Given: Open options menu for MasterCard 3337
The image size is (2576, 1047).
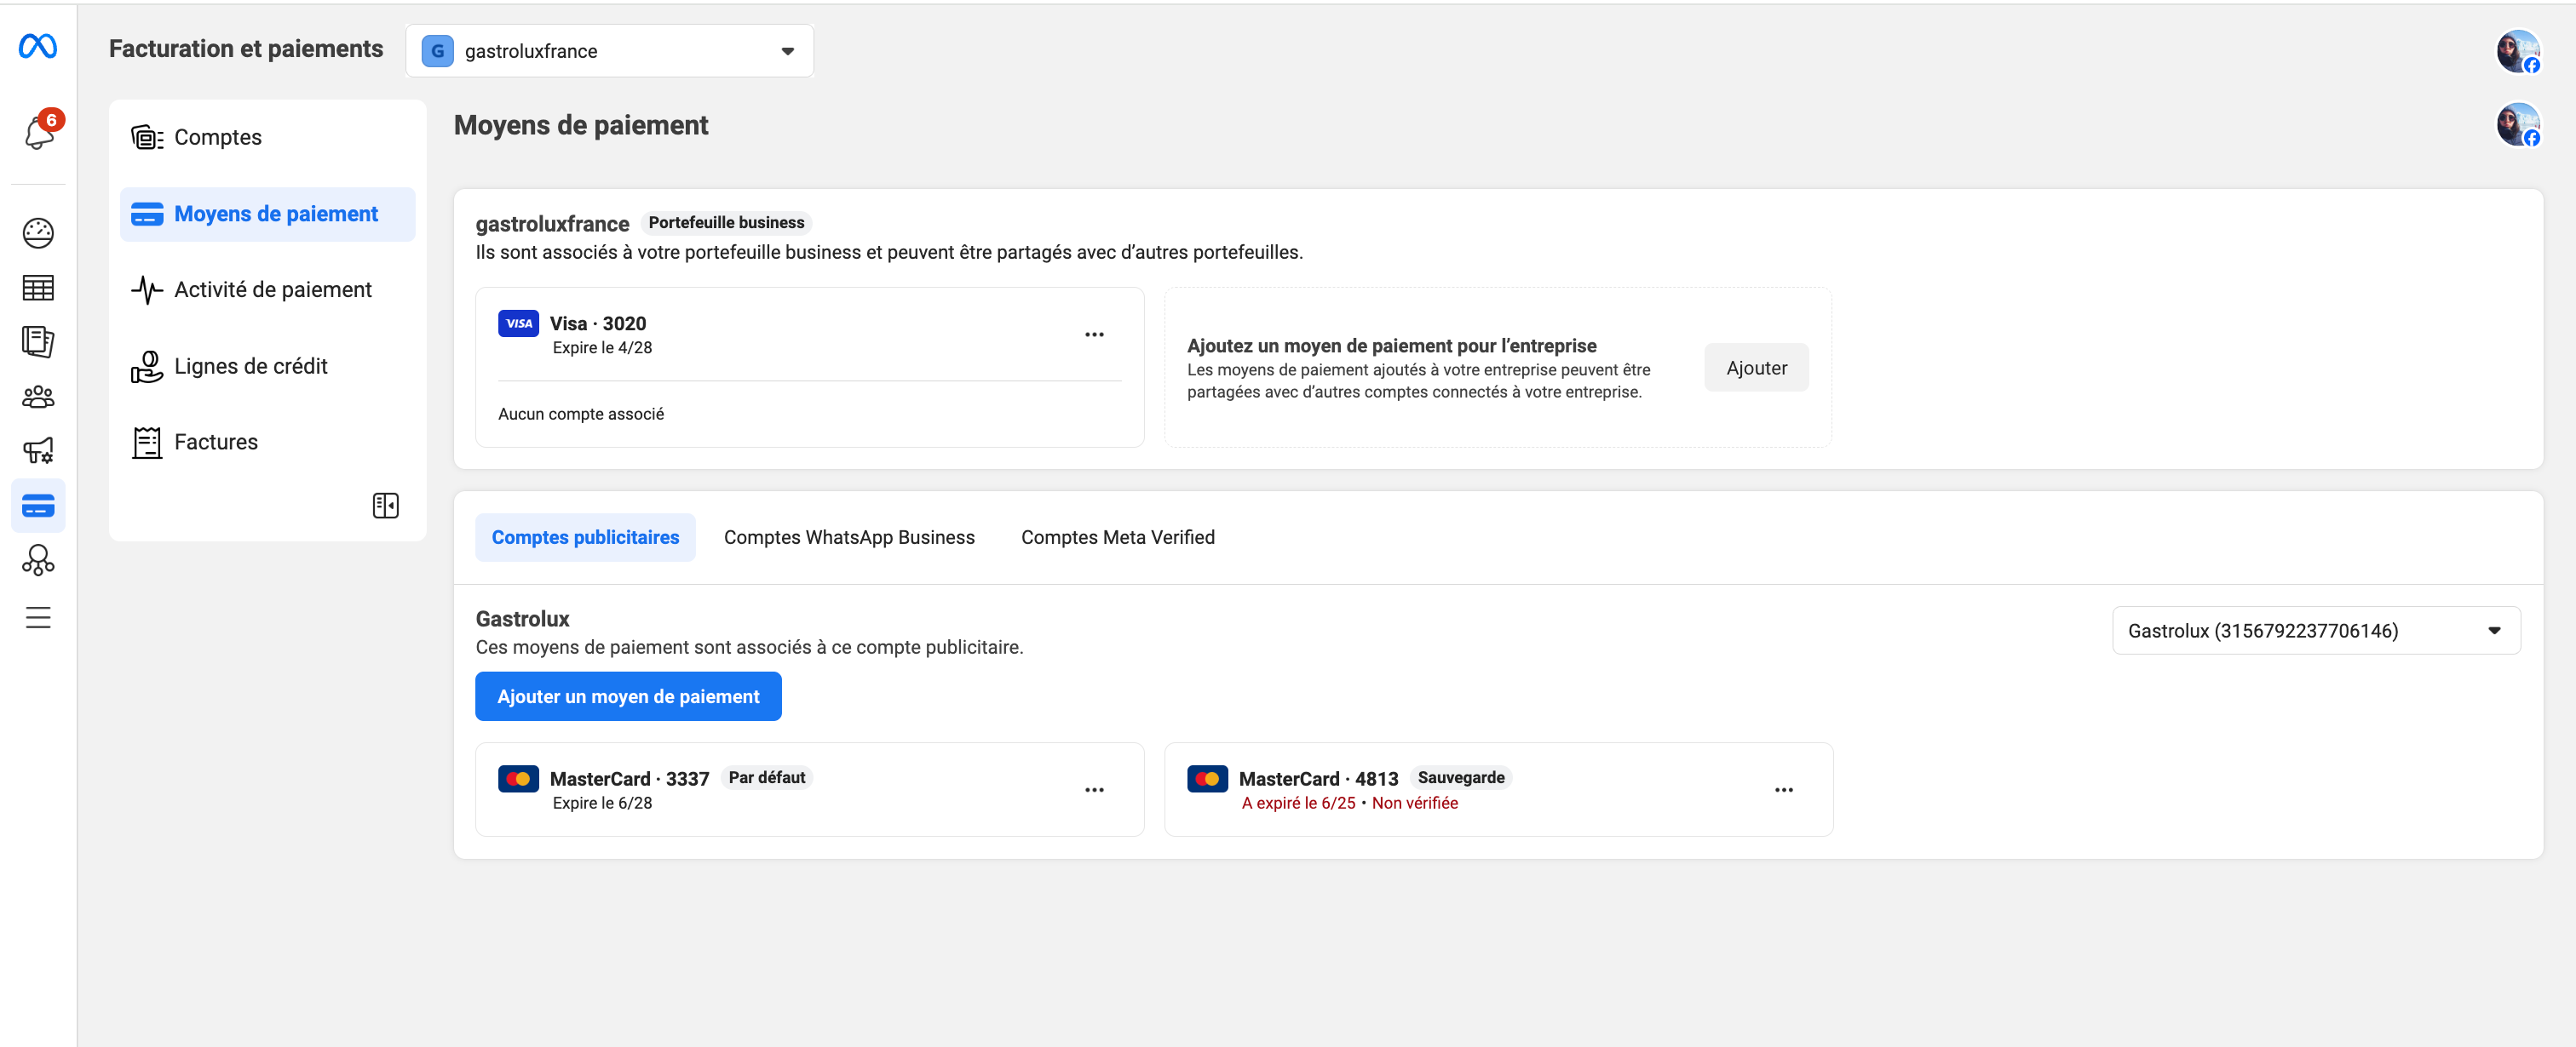Looking at the screenshot, I should coord(1094,789).
